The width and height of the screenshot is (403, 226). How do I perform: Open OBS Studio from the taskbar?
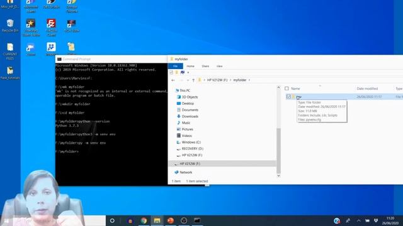tap(184, 220)
